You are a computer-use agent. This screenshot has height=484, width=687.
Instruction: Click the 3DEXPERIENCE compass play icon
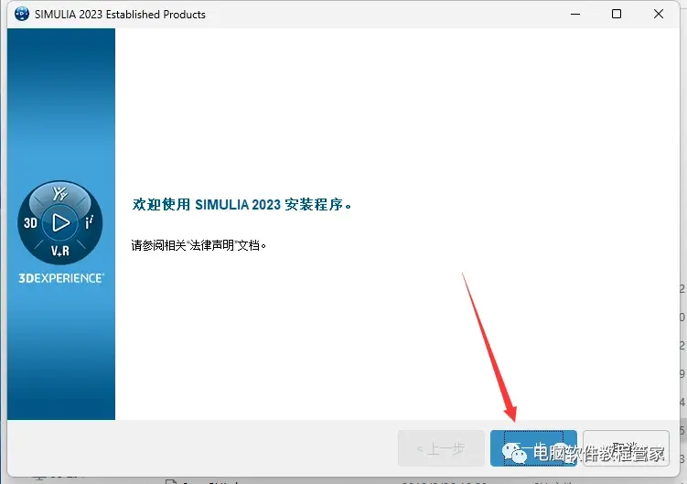[x=60, y=222]
